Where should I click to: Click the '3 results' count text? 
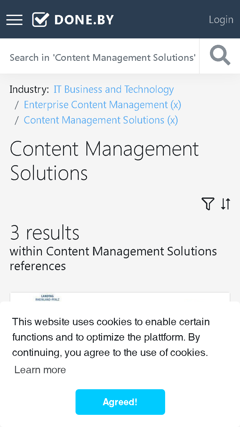tap(45, 232)
